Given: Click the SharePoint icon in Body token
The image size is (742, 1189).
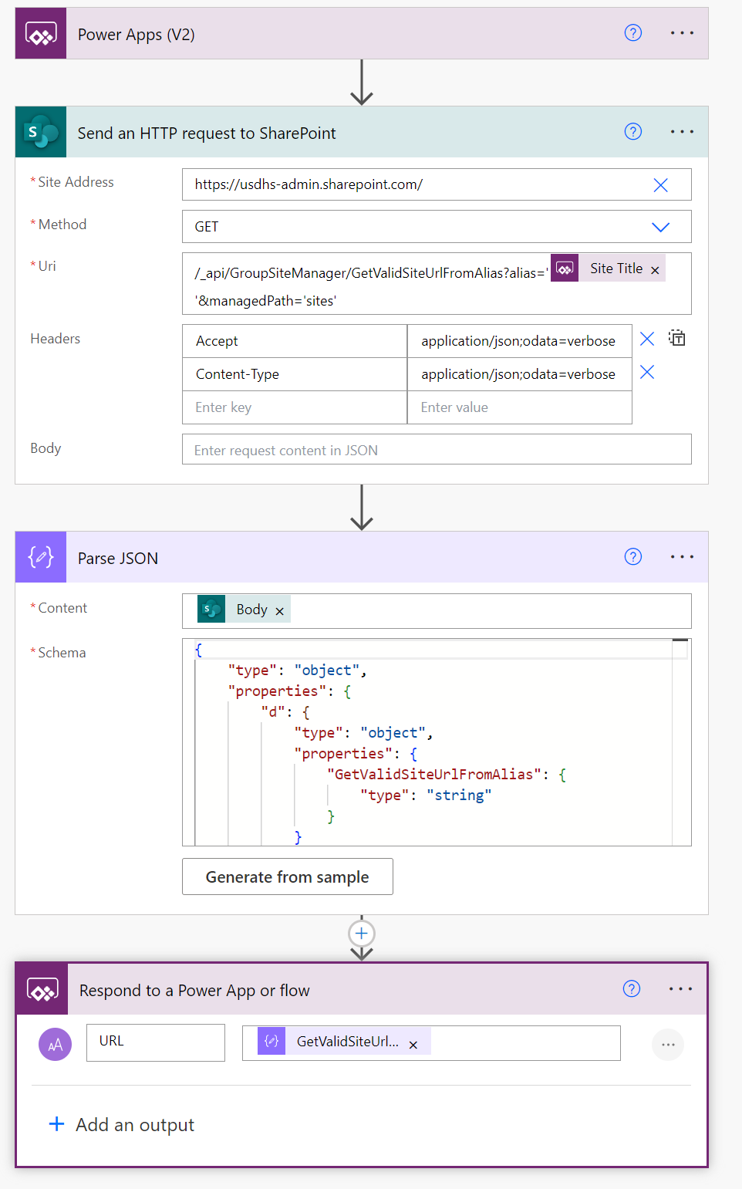Looking at the screenshot, I should coord(211,610).
